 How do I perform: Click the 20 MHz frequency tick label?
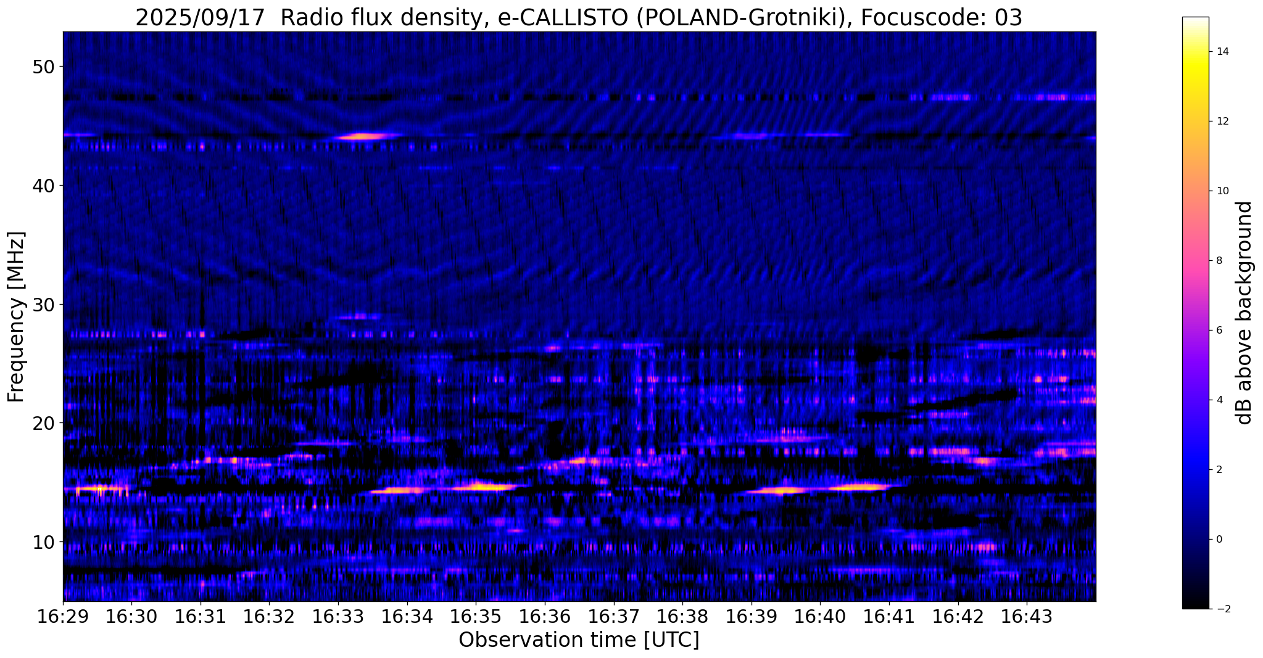pos(43,423)
